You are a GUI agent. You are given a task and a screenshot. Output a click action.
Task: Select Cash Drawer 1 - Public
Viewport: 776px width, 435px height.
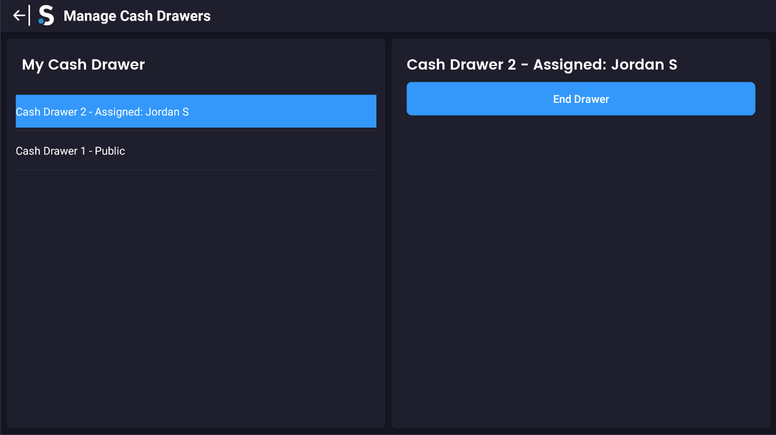tap(70, 151)
